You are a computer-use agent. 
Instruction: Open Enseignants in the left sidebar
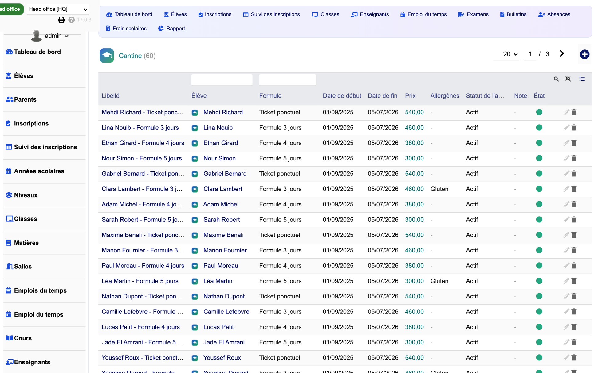(28, 362)
